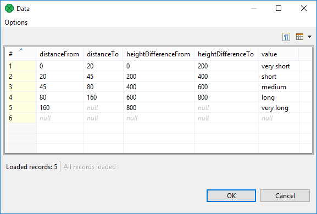The height and width of the screenshot is (214, 317).
Task: Click the green clover app icon
Action: (x=9, y=8)
